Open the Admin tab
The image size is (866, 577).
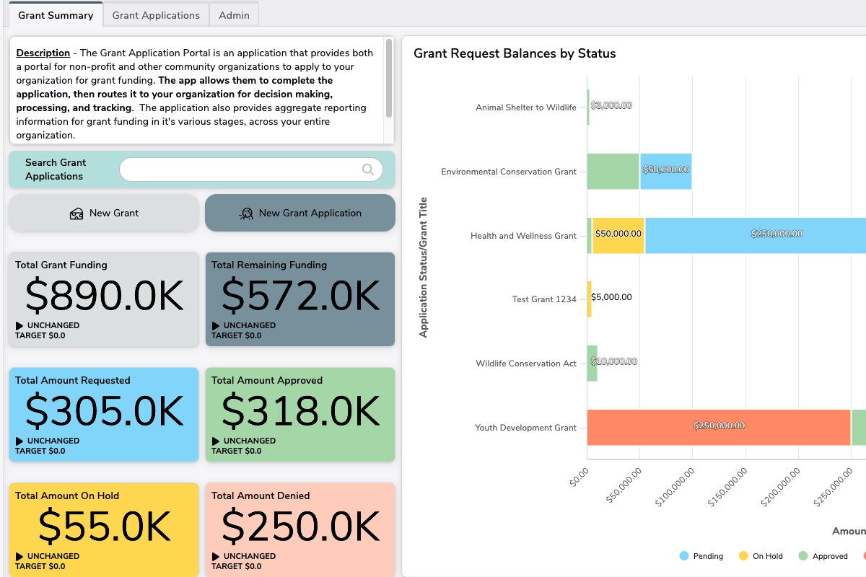(234, 15)
